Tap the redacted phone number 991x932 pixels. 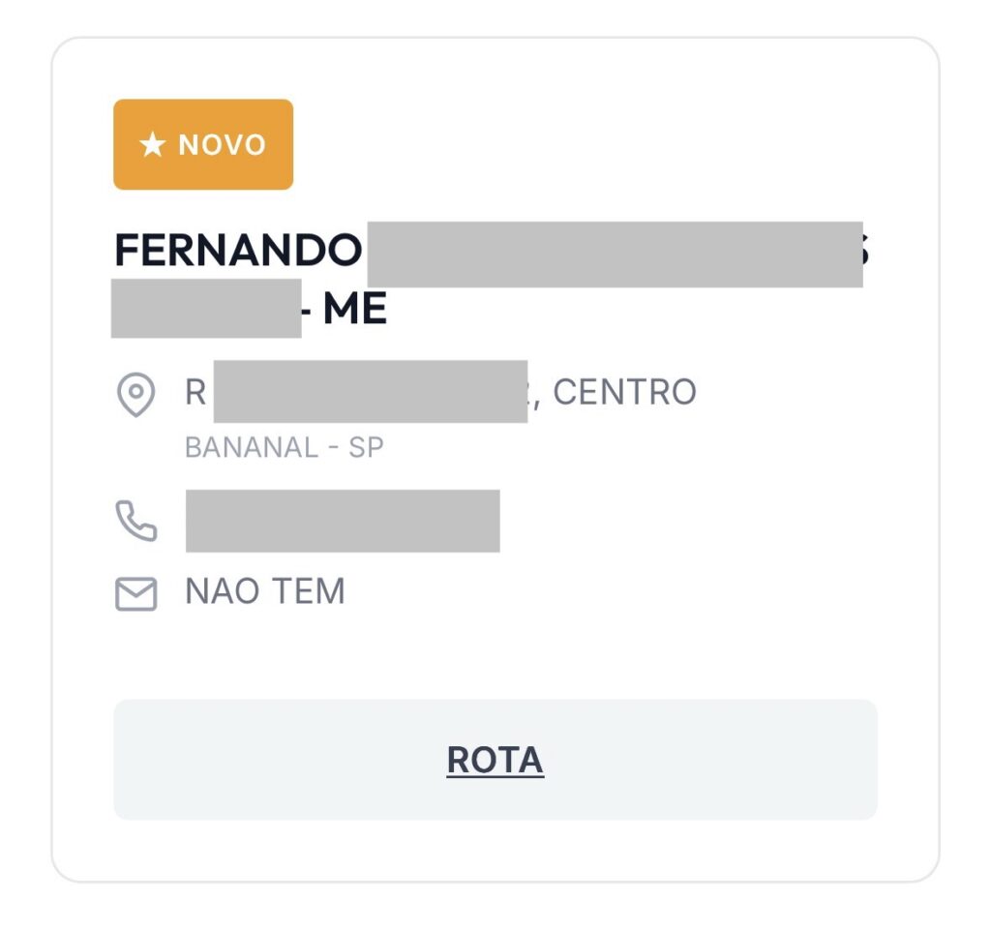point(343,522)
